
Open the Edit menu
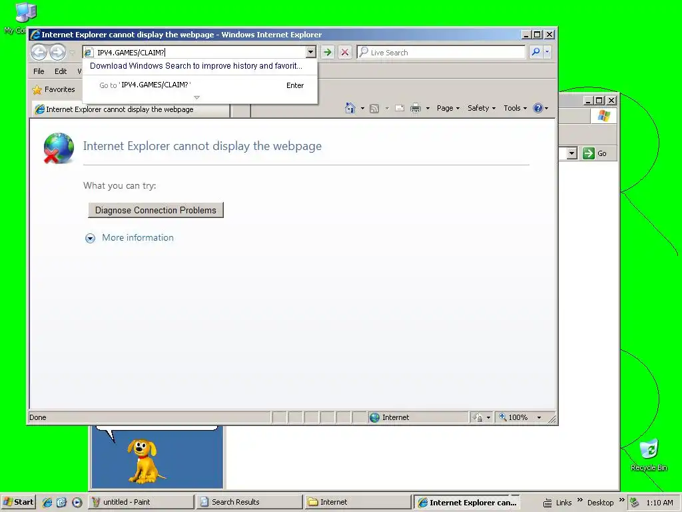[61, 71]
